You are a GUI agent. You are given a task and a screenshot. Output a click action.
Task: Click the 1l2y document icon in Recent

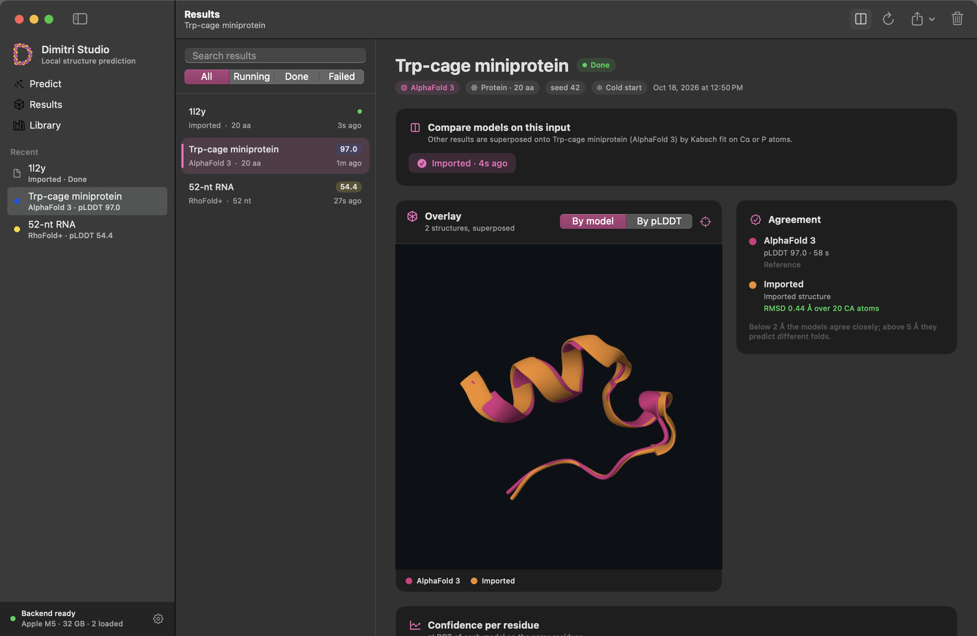(x=17, y=173)
